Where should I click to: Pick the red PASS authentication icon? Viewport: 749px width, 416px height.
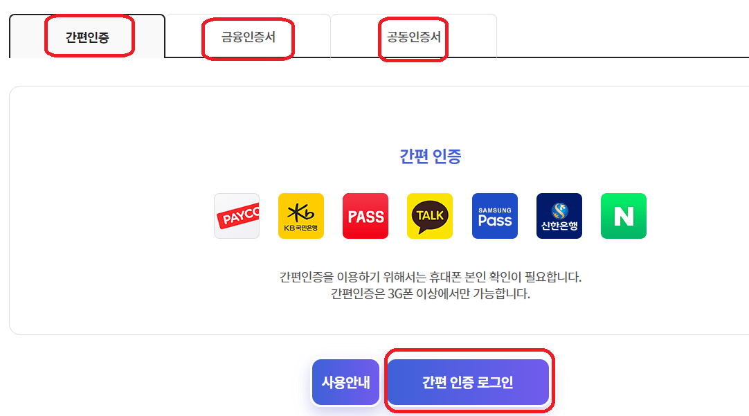(x=366, y=216)
